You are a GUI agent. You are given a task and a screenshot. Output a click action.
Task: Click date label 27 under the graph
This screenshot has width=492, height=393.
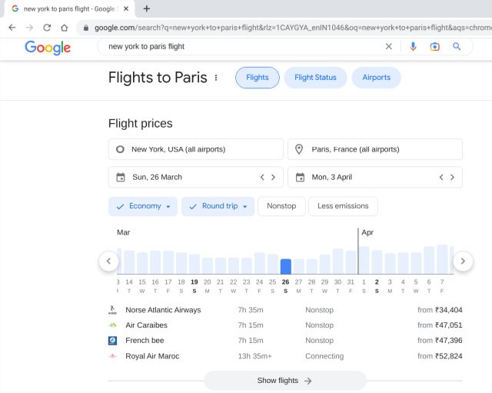298,282
